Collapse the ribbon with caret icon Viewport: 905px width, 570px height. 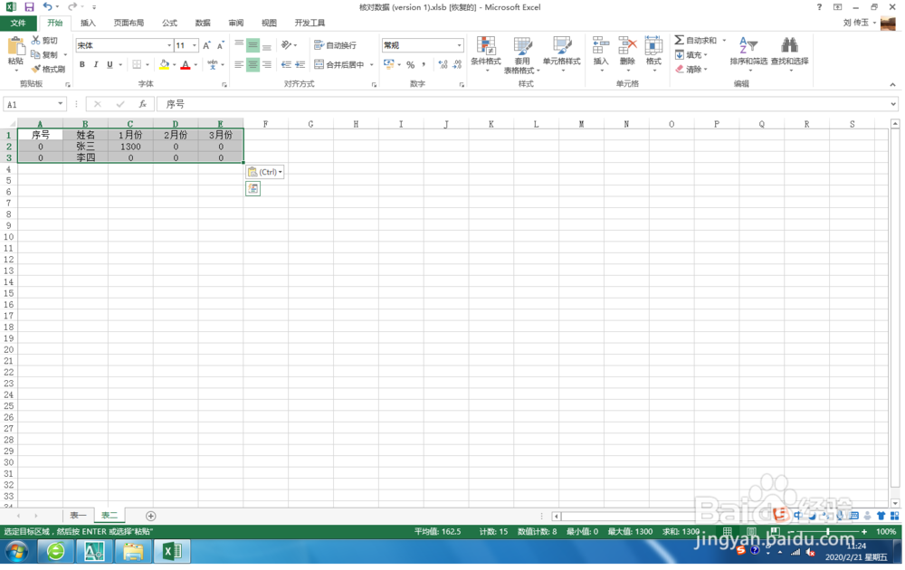coord(892,84)
